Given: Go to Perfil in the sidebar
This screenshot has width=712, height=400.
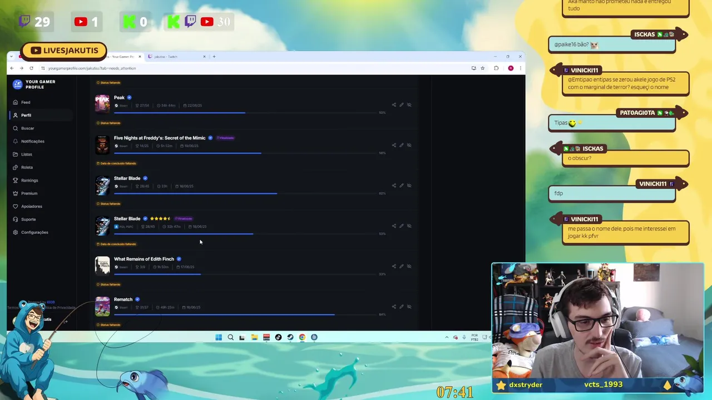Looking at the screenshot, I should point(26,115).
